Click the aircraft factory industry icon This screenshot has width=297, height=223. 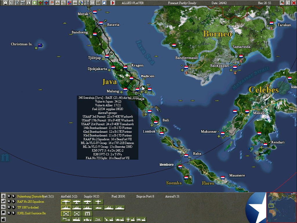coord(130,220)
